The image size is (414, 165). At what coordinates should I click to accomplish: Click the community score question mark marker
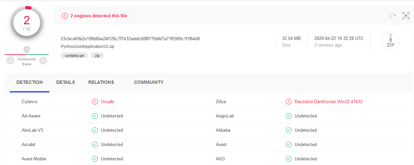27,50
